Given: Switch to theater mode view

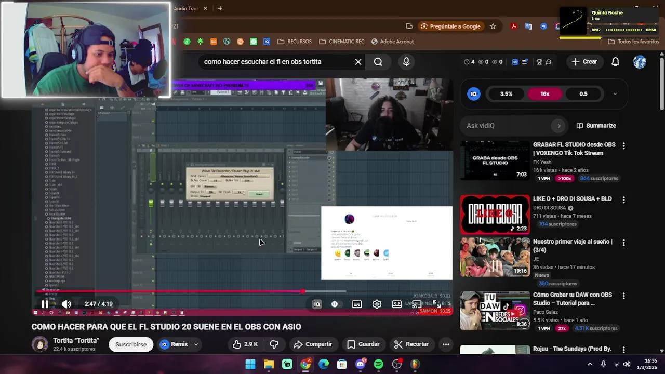Looking at the screenshot, I should 397,304.
